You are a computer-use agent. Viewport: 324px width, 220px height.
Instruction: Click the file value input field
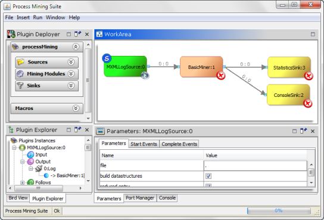click(x=256, y=165)
